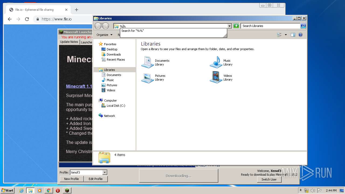
Task: Open Minecraft launcher taskbar icon
Action: (67, 190)
